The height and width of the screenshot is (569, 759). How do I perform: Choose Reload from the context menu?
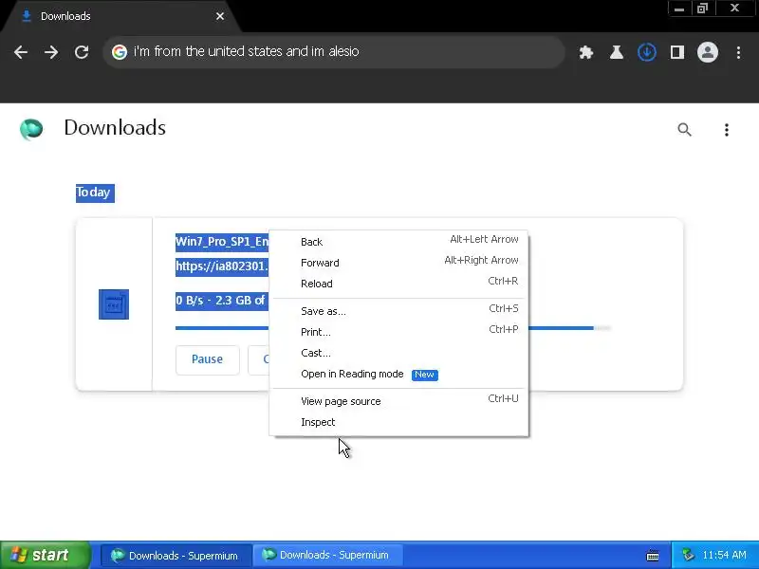point(398,283)
